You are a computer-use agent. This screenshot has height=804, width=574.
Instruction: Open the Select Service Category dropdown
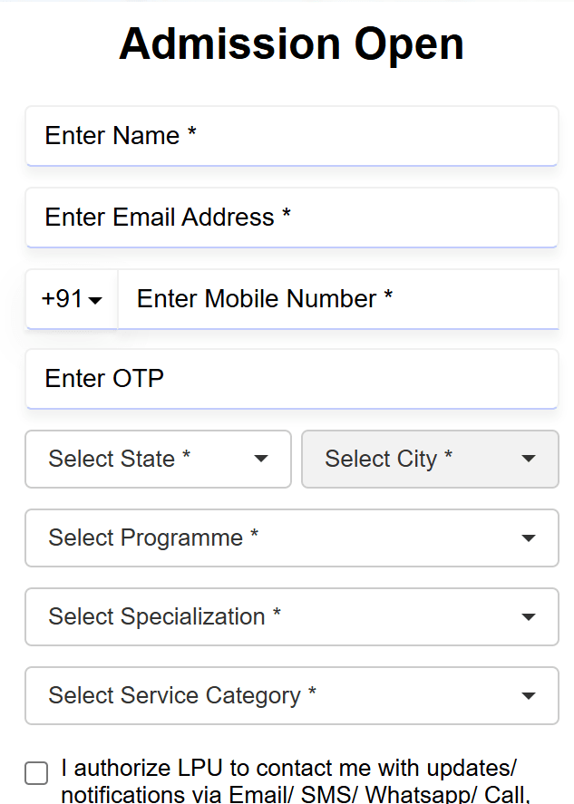(x=291, y=696)
